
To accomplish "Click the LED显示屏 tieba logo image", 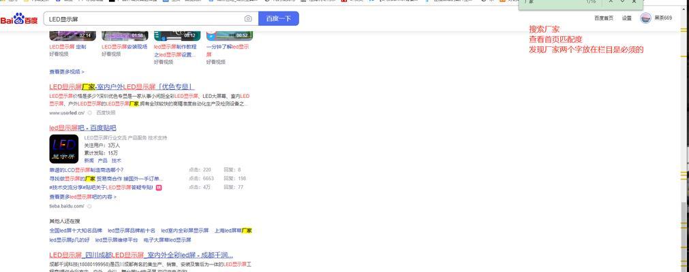I will [x=63, y=149].
